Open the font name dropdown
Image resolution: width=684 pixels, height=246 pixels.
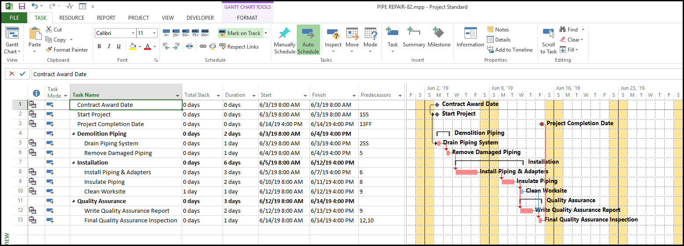[x=133, y=33]
